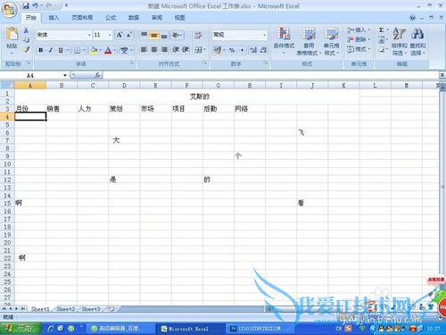Select the column D header

click(124, 86)
